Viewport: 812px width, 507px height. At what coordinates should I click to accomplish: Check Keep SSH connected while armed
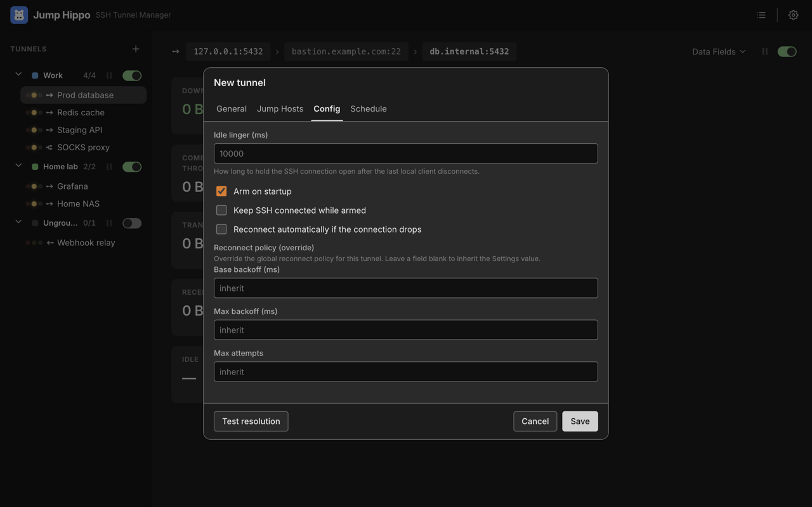[221, 210]
